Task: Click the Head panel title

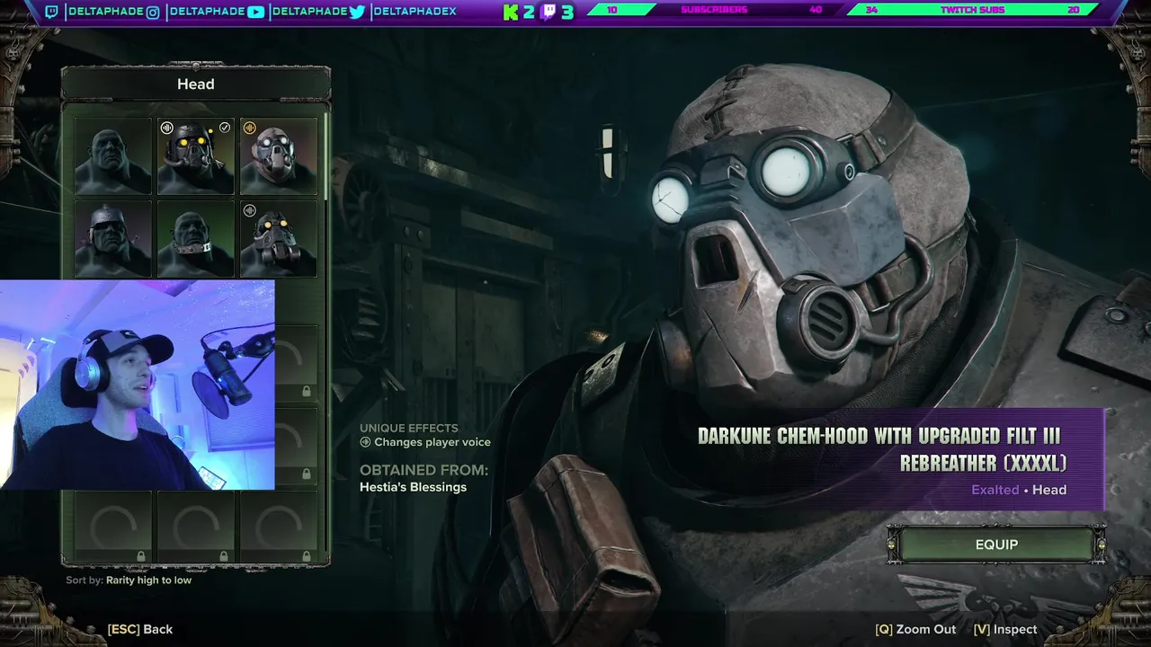Action: point(196,84)
